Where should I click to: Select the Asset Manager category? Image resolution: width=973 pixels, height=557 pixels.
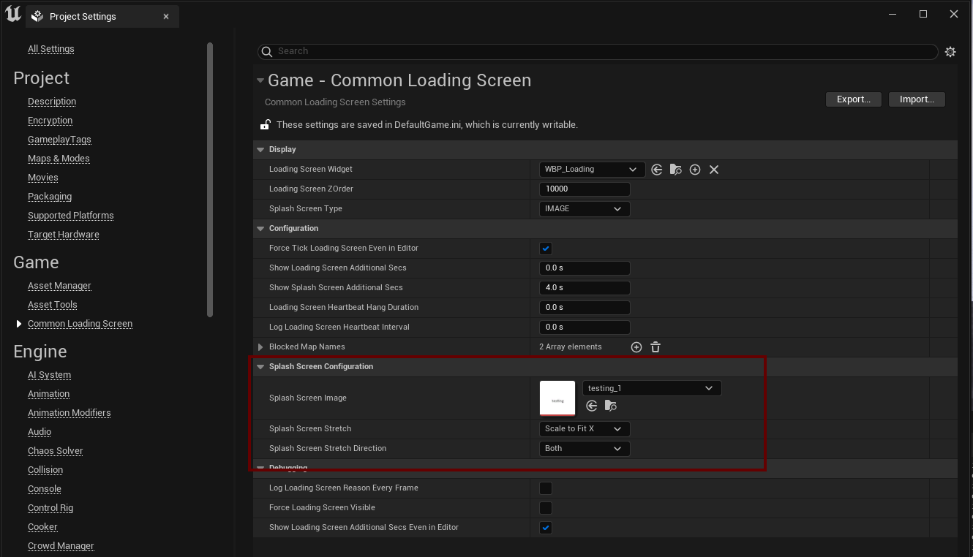tap(59, 286)
